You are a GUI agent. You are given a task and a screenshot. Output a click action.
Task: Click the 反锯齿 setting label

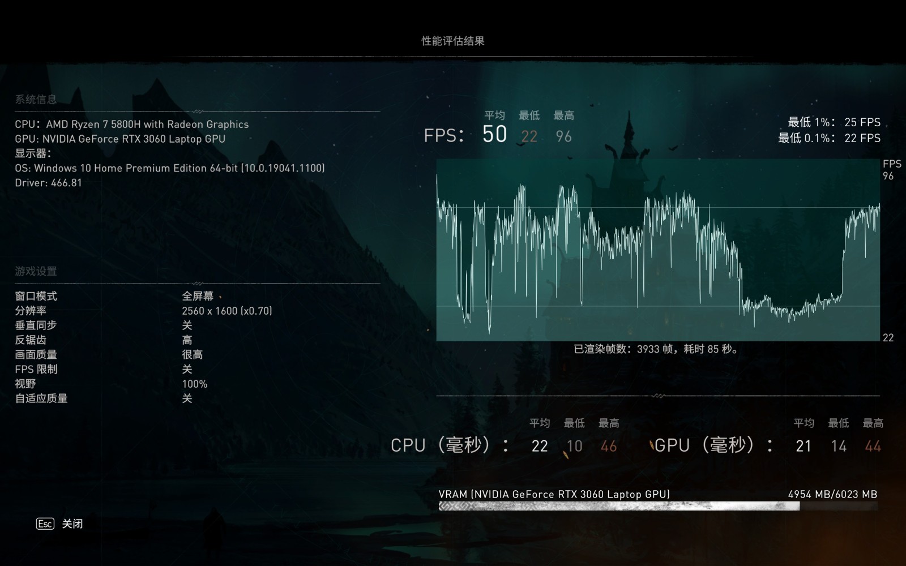tap(31, 340)
